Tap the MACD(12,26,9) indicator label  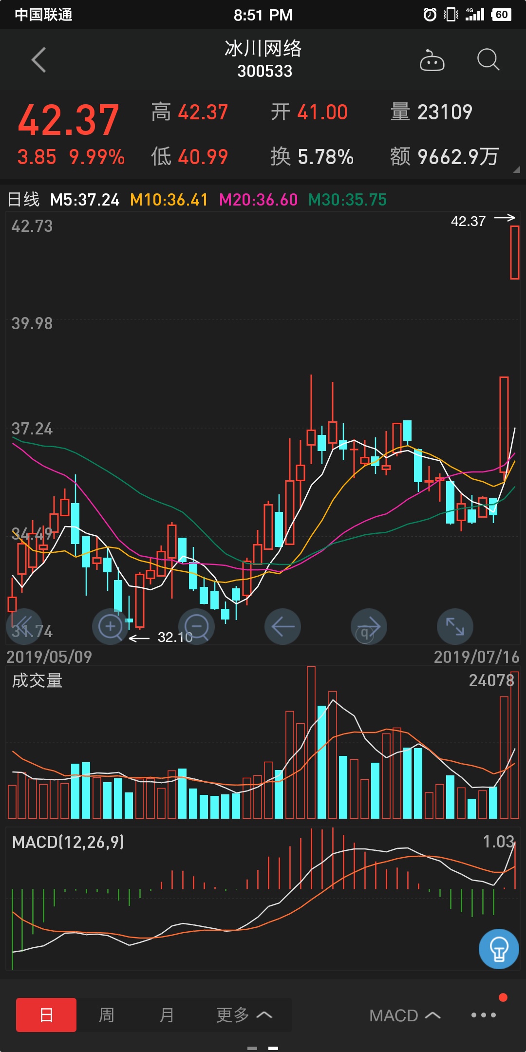[x=68, y=842]
